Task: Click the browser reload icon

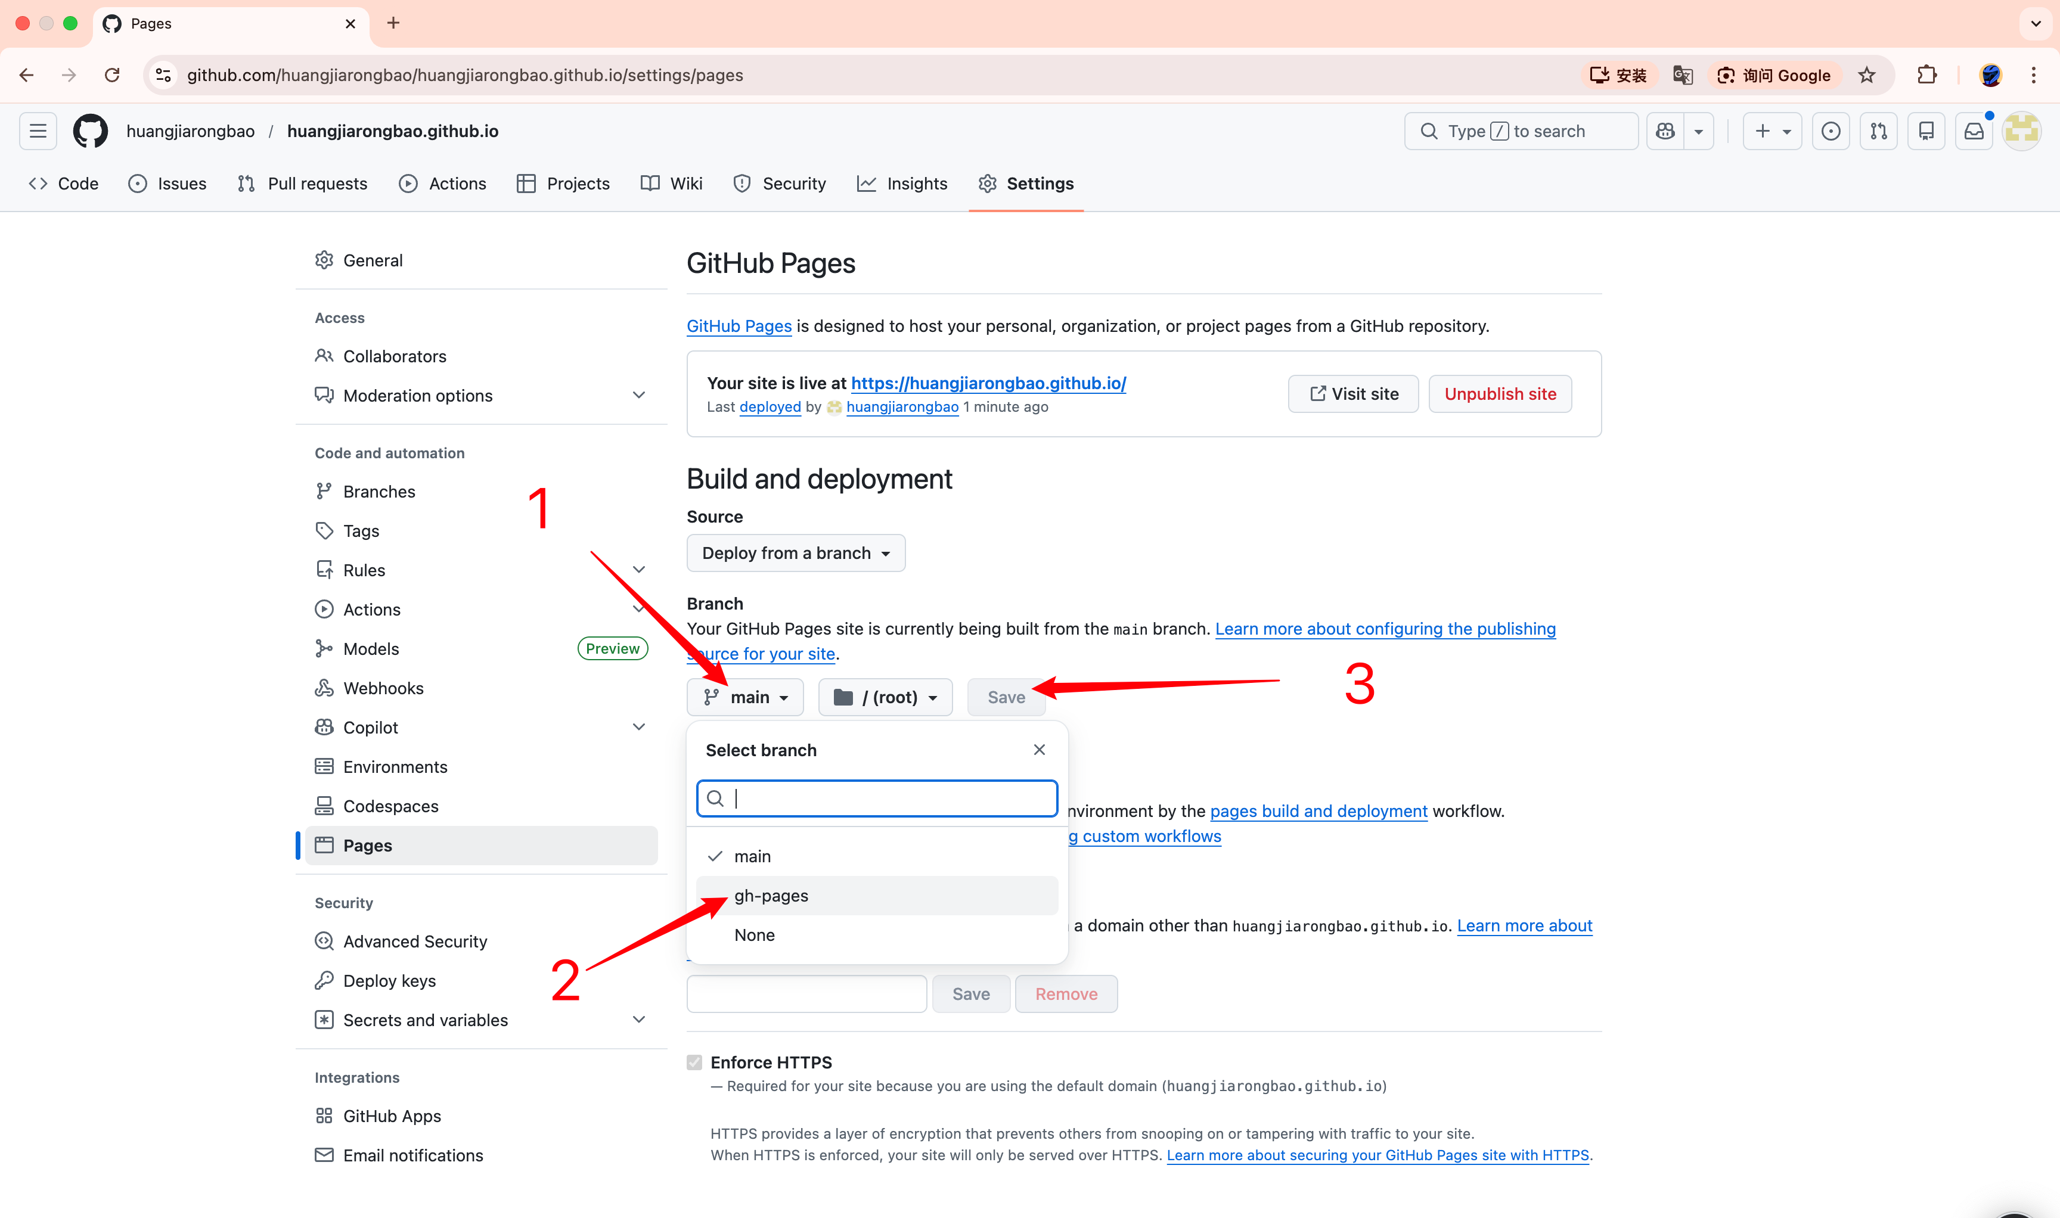Action: tap(113, 76)
